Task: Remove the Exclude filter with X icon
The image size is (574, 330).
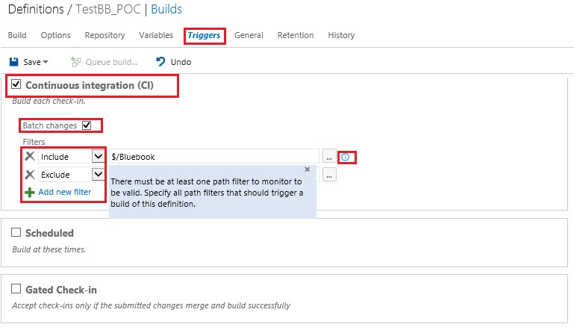Action: pyautogui.click(x=30, y=175)
